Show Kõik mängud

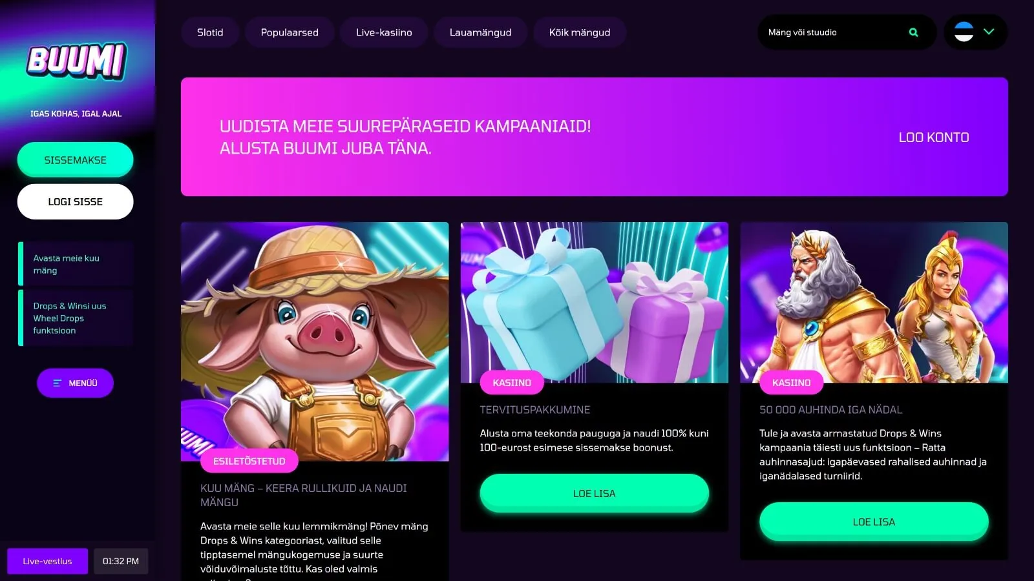click(x=580, y=32)
